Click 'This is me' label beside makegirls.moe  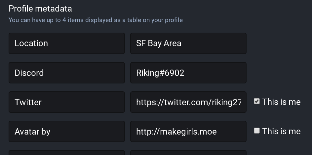(281, 131)
